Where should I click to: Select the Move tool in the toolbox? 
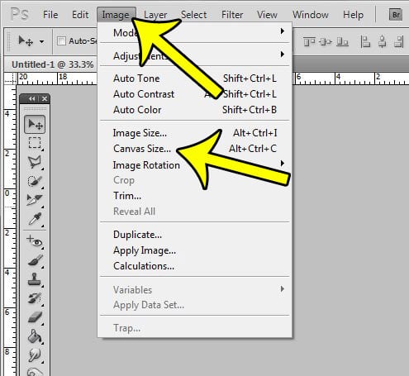[35, 125]
